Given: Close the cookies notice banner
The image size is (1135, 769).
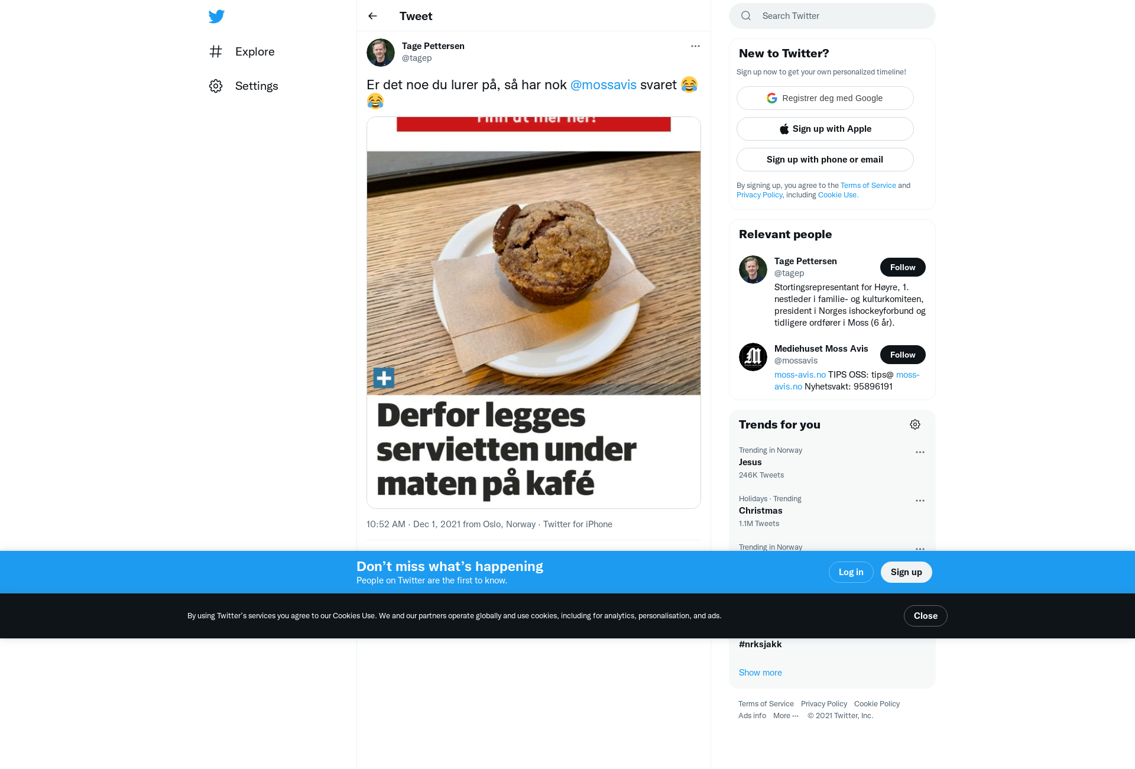Looking at the screenshot, I should 926,616.
